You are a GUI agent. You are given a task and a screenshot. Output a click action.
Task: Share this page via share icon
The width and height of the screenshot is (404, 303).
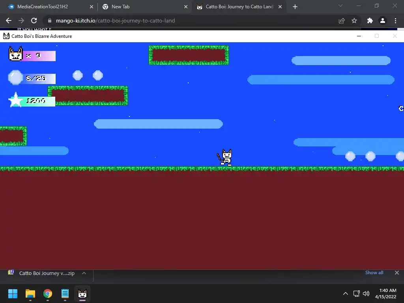pyautogui.click(x=342, y=21)
